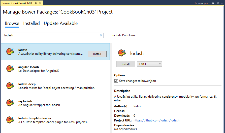Click the angular-lodash package icon
The image size is (225, 133).
[x=10, y=69]
